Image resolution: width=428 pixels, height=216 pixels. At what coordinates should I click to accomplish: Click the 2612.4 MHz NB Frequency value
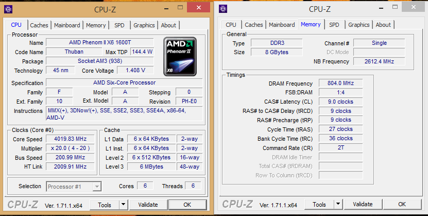pyautogui.click(x=379, y=62)
